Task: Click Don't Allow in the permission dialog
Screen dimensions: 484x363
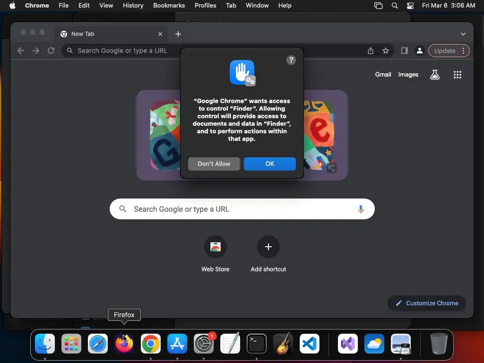Action: point(214,164)
